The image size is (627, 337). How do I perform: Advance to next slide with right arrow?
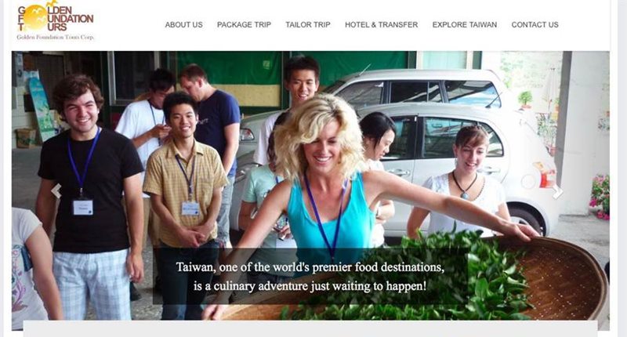(557, 191)
